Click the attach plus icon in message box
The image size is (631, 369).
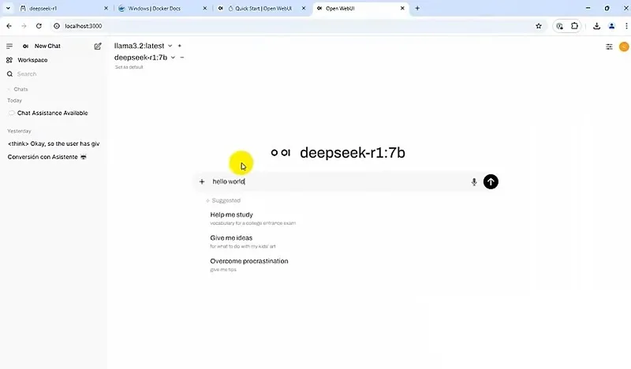coord(202,182)
